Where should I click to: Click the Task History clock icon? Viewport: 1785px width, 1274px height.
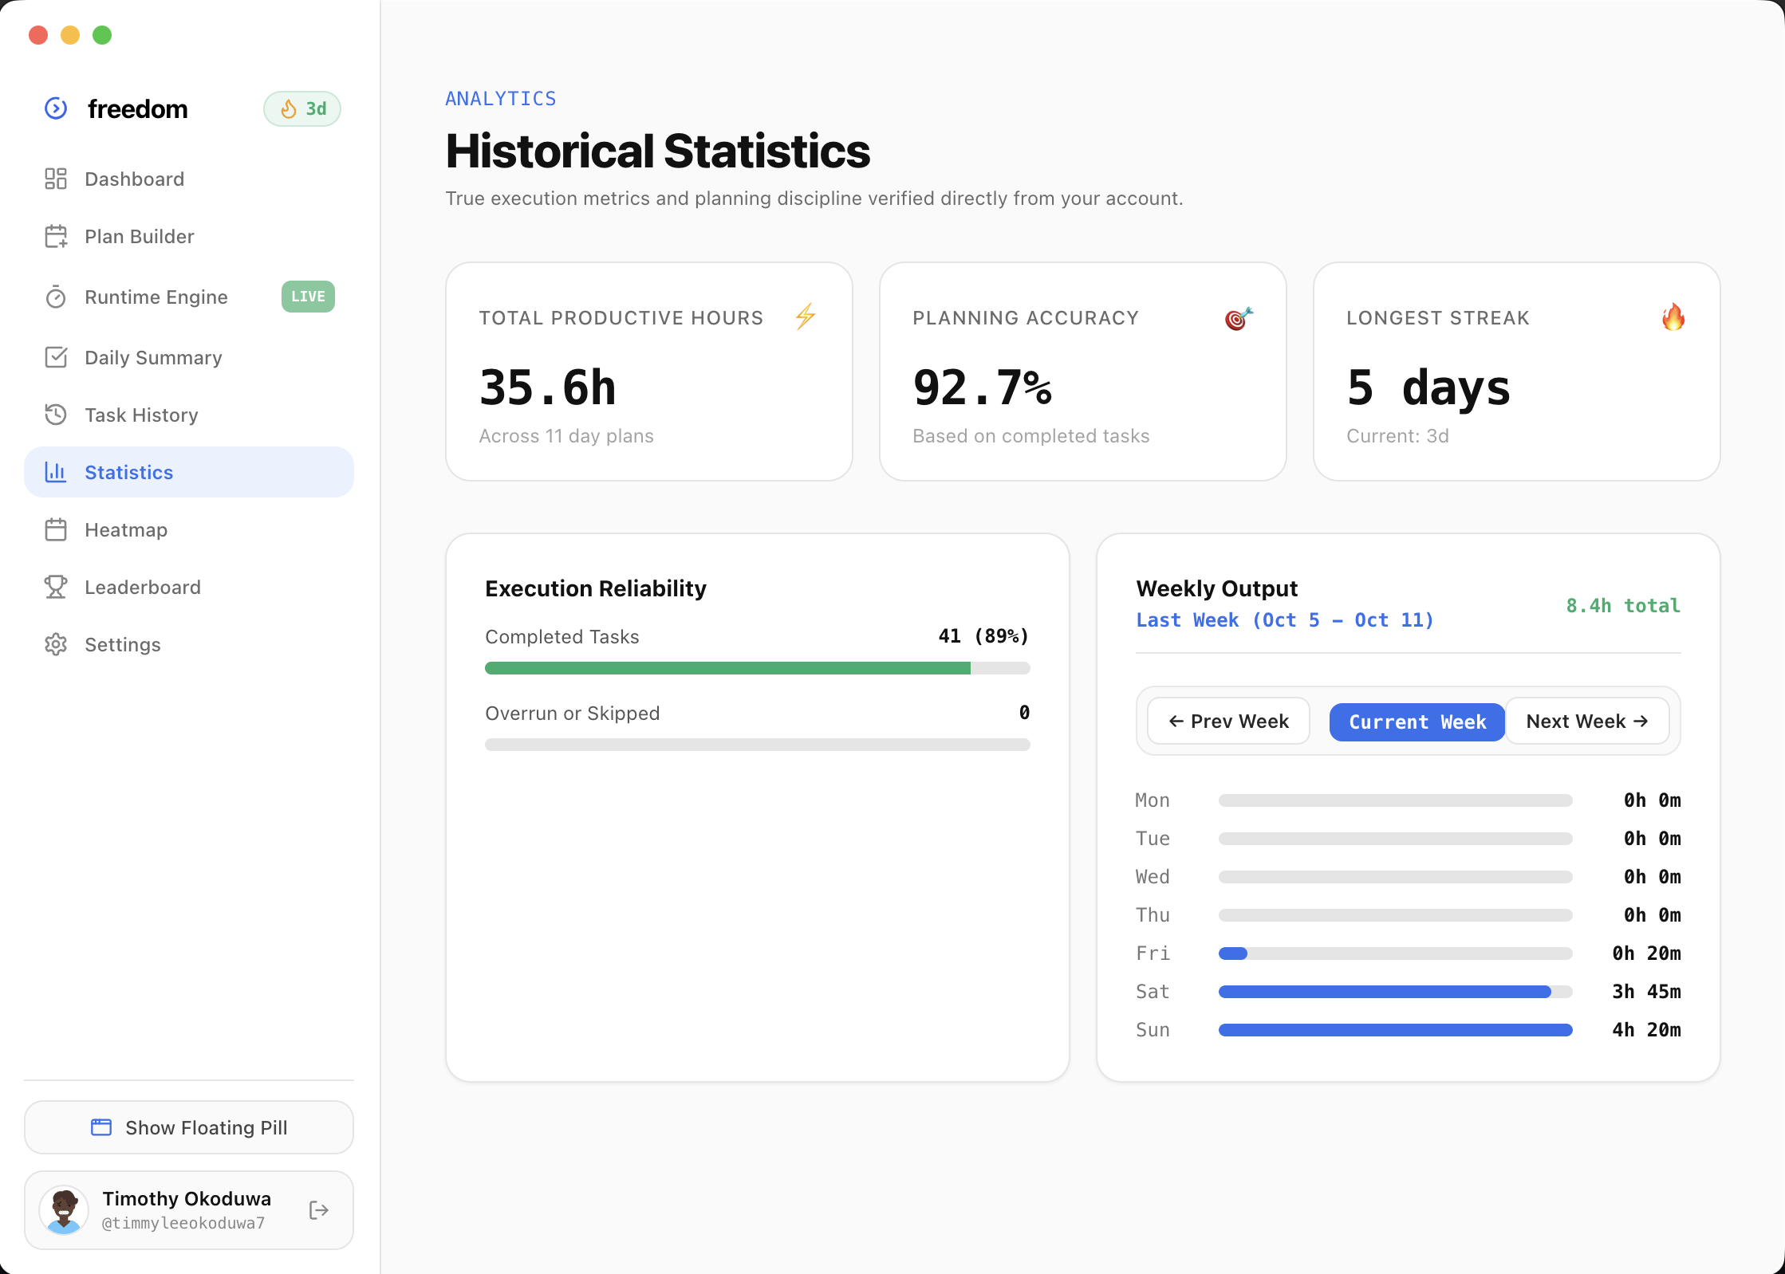[x=56, y=415]
